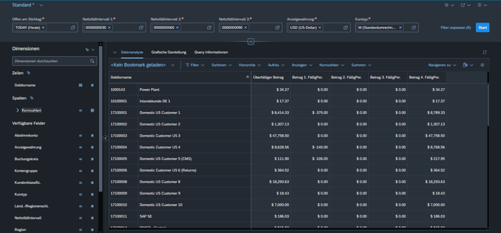
Task: Sort by the Debitorname column header
Action: coord(180,77)
